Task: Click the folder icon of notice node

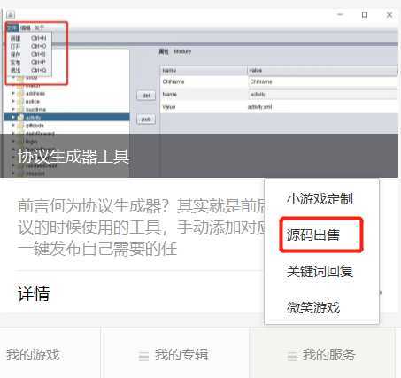Action: (x=20, y=102)
